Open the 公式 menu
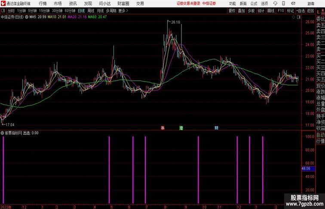The width and height of the screenshot is (325, 209). click(254, 3)
